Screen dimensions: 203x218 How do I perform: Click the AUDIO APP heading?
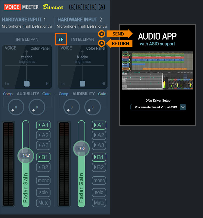click(x=157, y=36)
